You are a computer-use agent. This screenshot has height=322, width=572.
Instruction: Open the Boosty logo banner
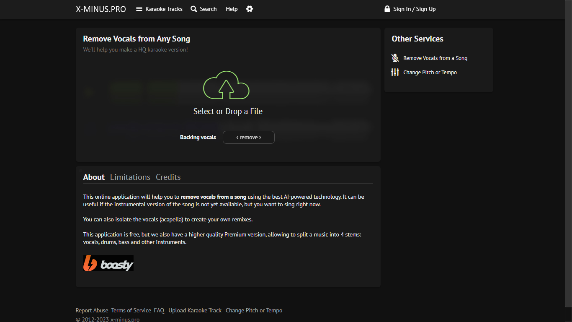click(x=108, y=263)
